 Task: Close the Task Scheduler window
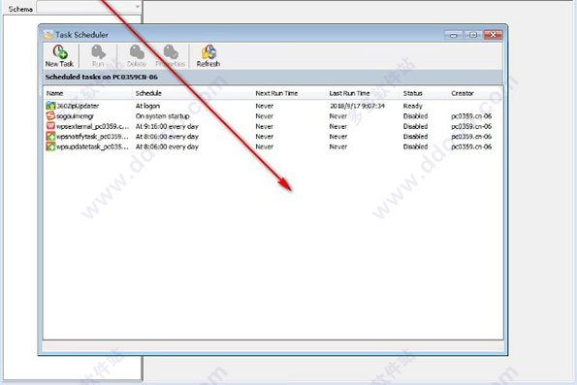coord(493,35)
